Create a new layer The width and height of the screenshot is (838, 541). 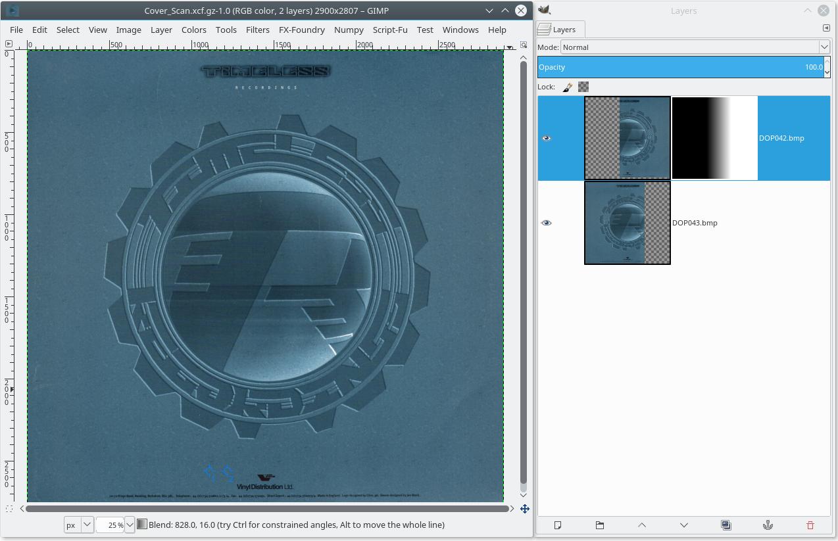(x=558, y=525)
